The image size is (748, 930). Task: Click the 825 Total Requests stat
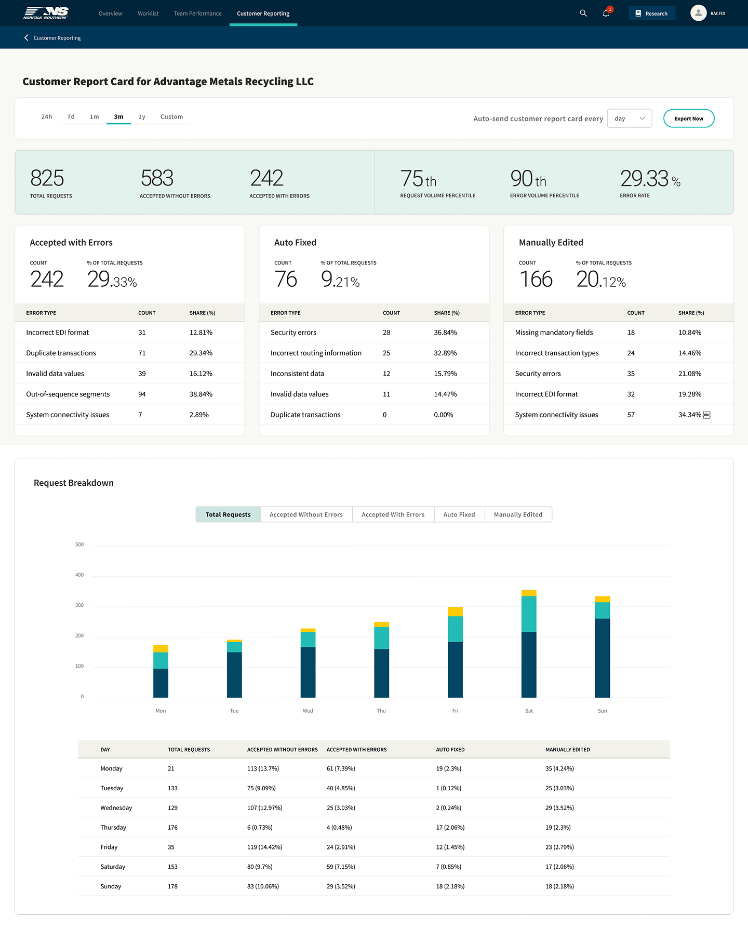coord(51,183)
